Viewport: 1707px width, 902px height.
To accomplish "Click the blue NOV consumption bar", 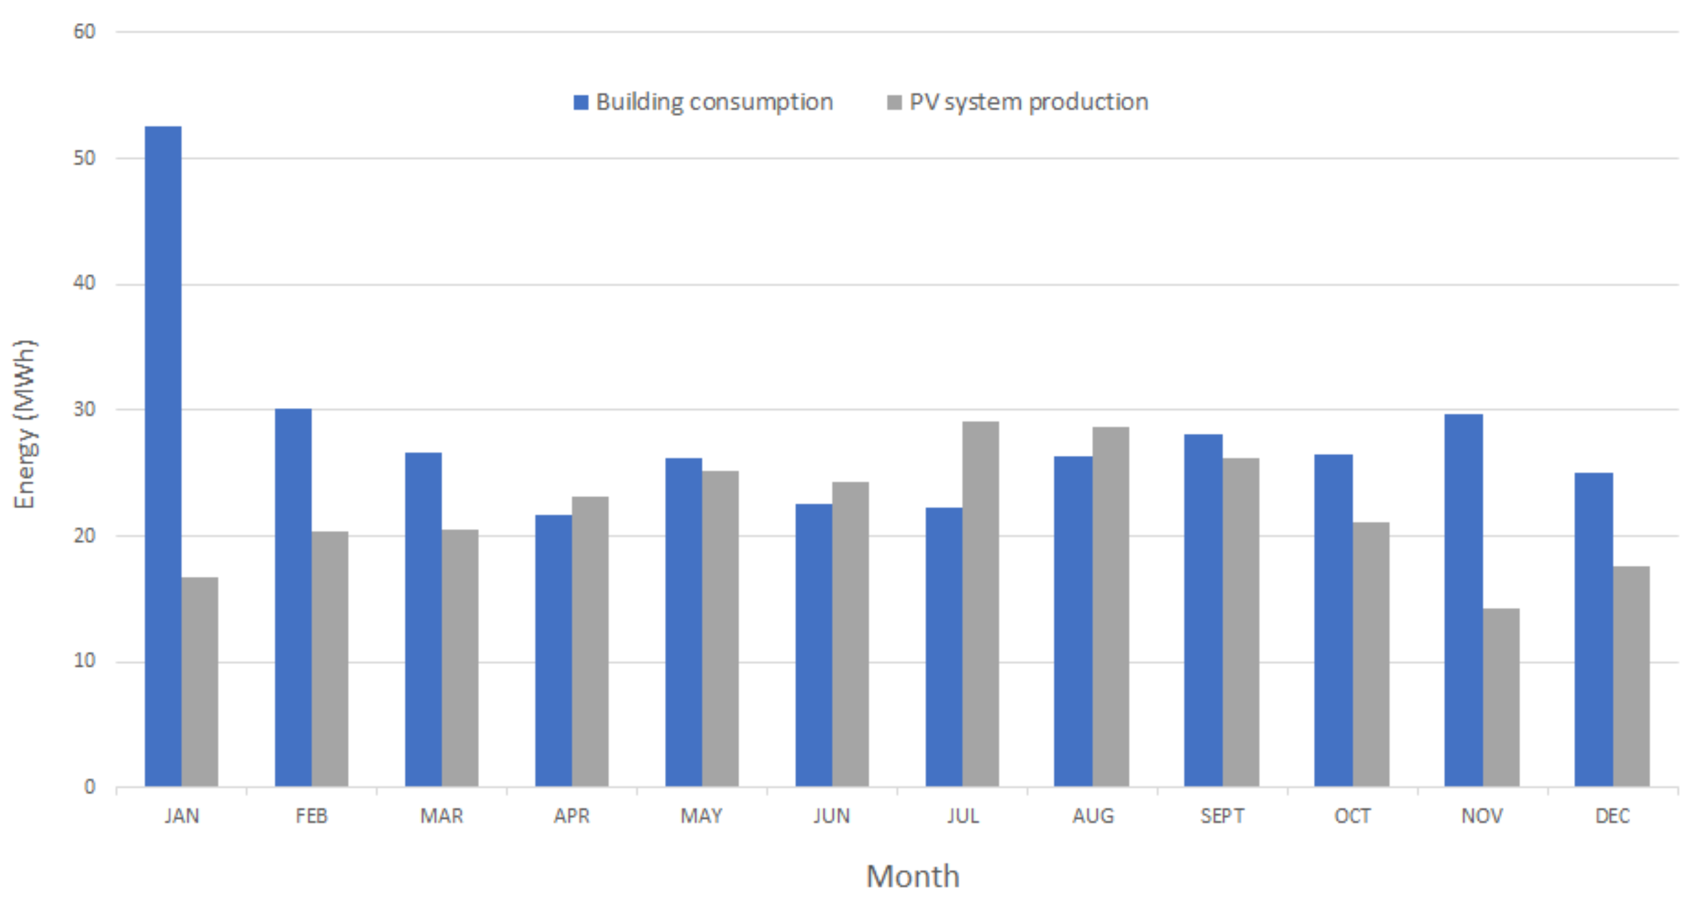I will tap(1463, 600).
